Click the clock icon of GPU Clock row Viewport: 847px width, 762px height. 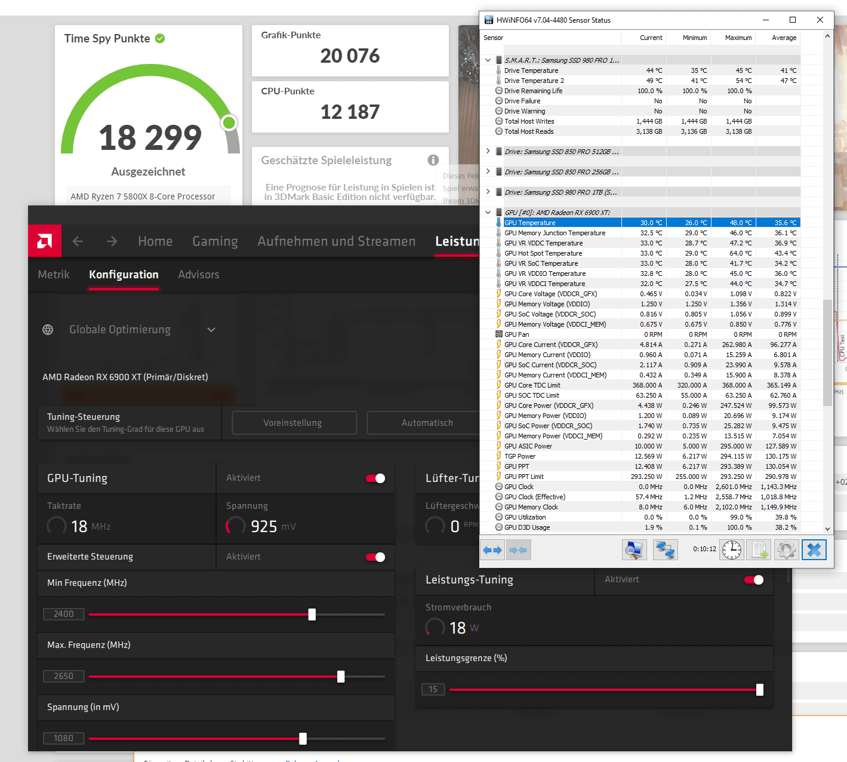click(499, 487)
